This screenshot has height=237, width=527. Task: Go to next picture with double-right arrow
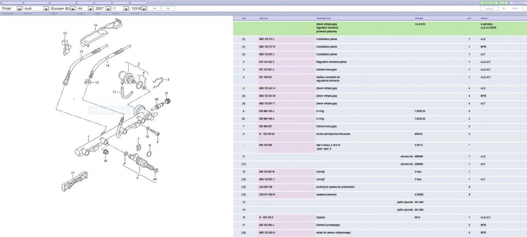pos(168,8)
